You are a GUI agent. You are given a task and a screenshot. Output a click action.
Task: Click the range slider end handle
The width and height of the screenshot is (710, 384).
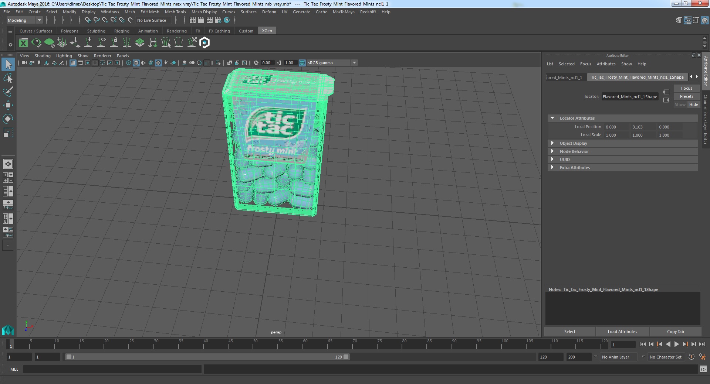tap(346, 357)
